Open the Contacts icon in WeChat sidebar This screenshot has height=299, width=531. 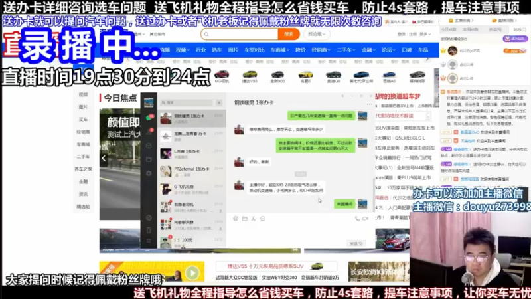[149, 132]
